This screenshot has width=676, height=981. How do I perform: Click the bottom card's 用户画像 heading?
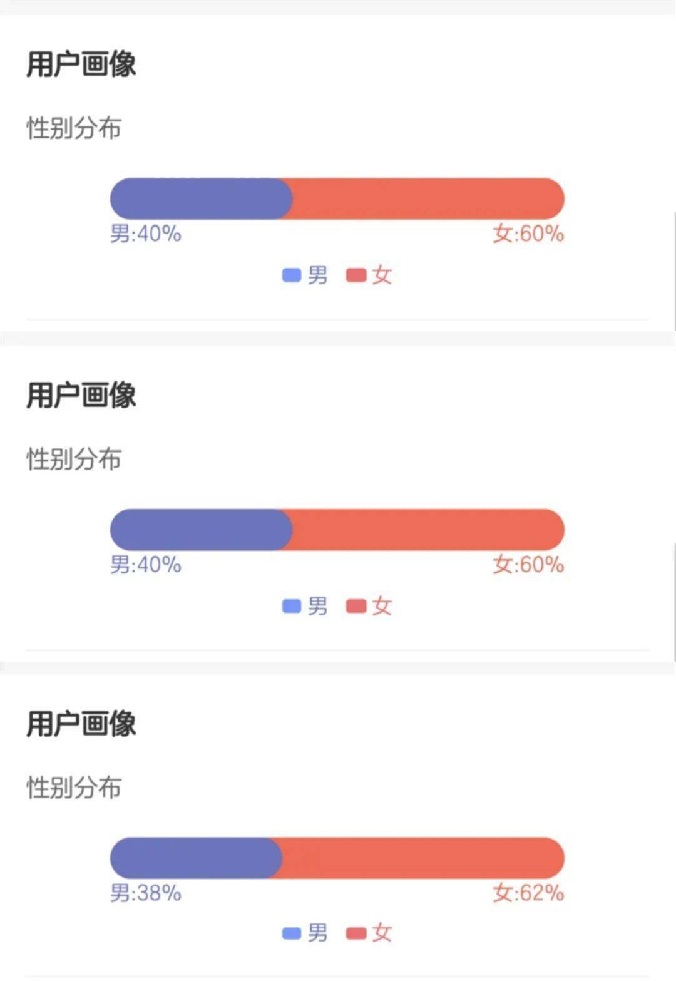[81, 724]
